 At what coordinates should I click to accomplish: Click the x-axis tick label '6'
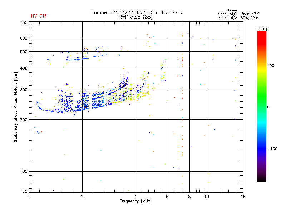pos(167,197)
